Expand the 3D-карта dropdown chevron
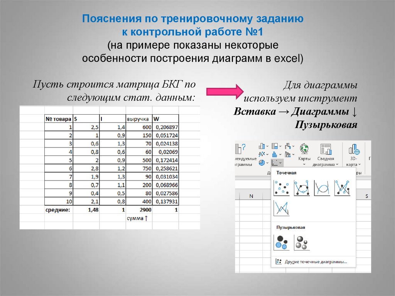395x296 pixels. [x=360, y=164]
